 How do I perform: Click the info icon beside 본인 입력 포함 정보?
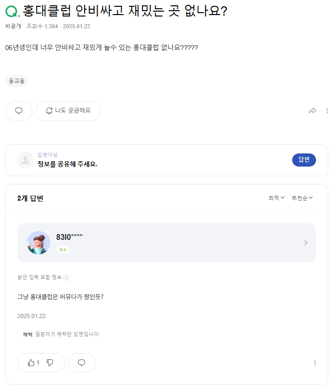(67, 277)
